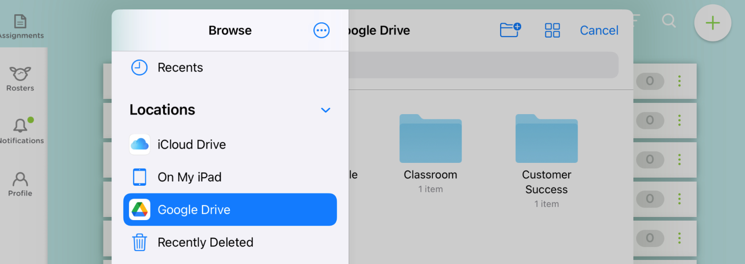This screenshot has height=264, width=745.
Task: Open the search magnifier icon
Action: pyautogui.click(x=668, y=21)
